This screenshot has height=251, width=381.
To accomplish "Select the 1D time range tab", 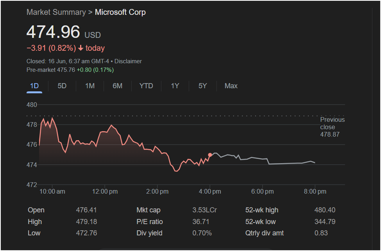I will click(34, 86).
